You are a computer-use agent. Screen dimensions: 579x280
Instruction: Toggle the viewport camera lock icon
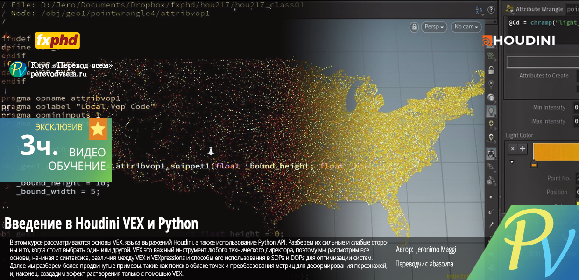pos(414,27)
